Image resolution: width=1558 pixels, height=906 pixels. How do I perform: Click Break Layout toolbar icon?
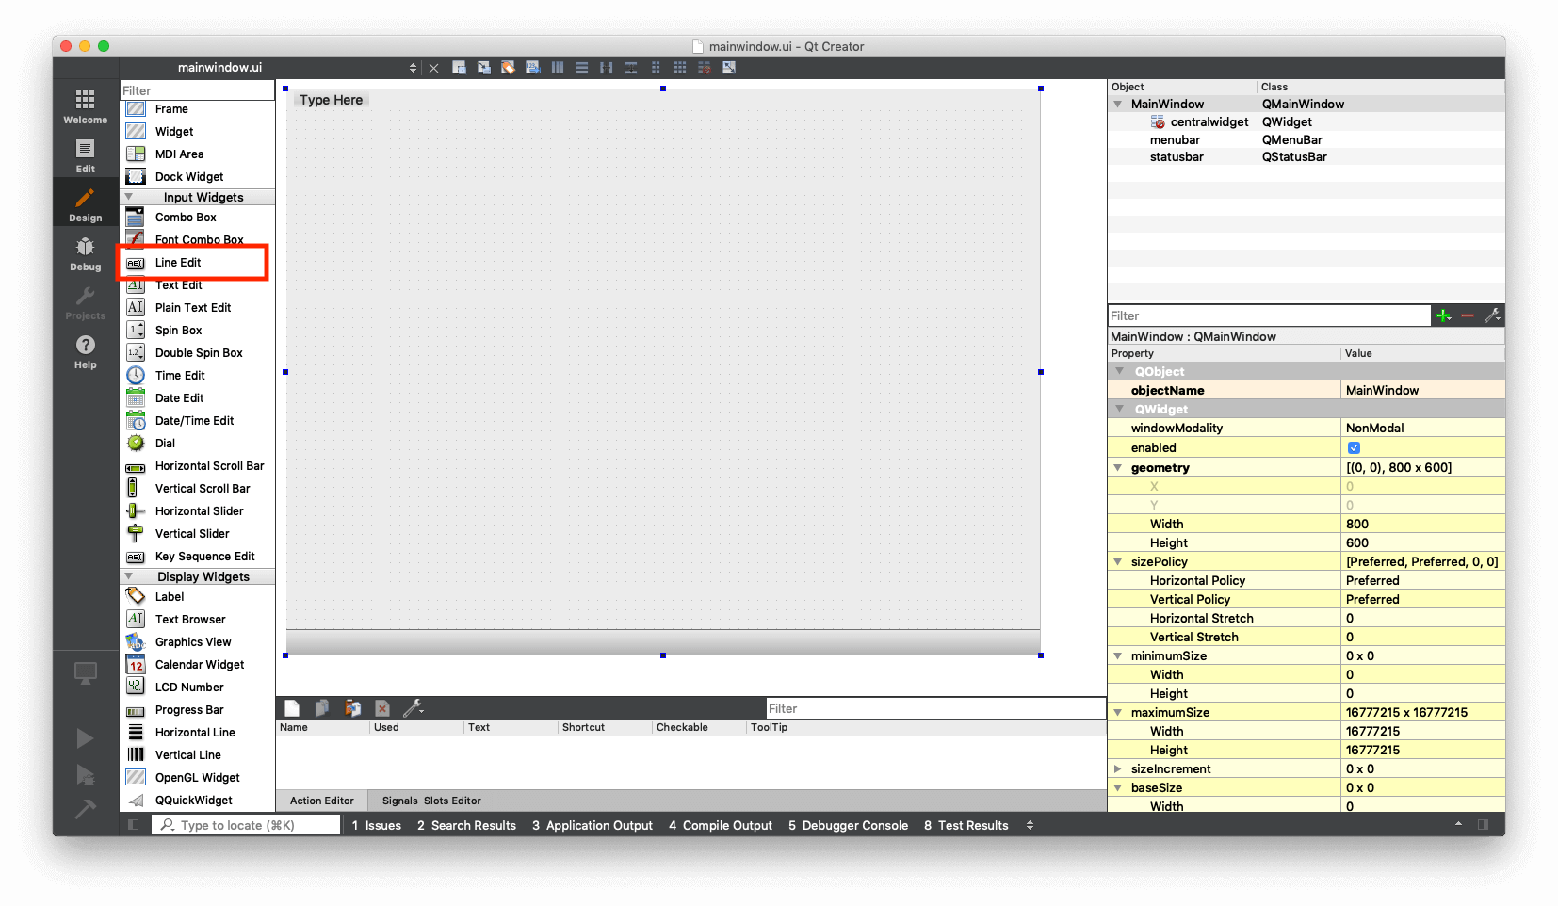(705, 67)
